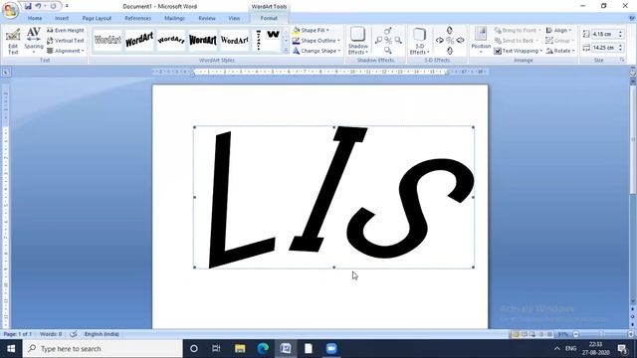Increase the shape height with the stepper

coord(620,32)
